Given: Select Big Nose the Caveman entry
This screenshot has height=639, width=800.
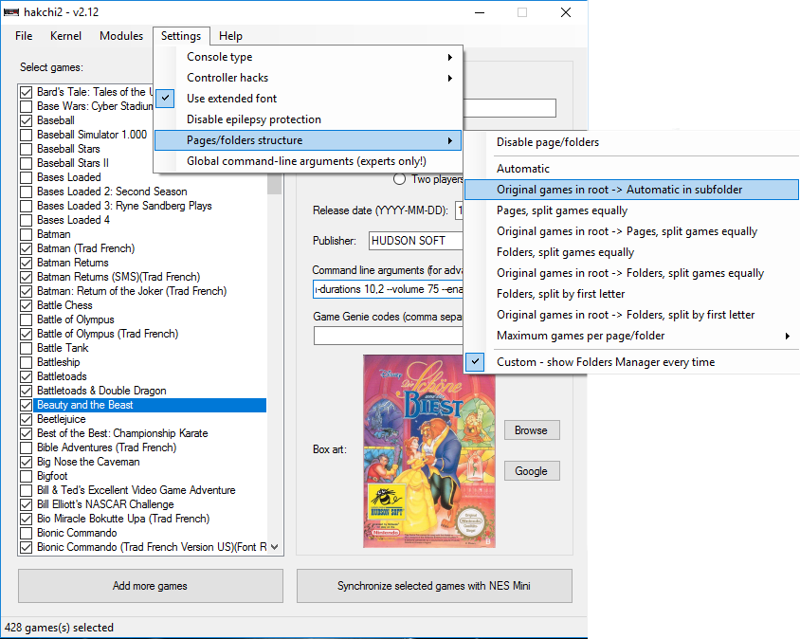Looking at the screenshot, I should 88,462.
